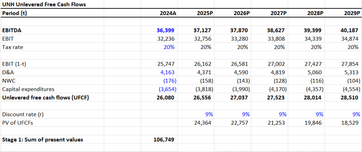Image resolution: width=362 pixels, height=152 pixels.
Task: Click the 'EBIT (1-t)' row label
Action: point(14,64)
